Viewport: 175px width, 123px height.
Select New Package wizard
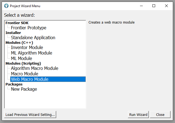[24, 89]
